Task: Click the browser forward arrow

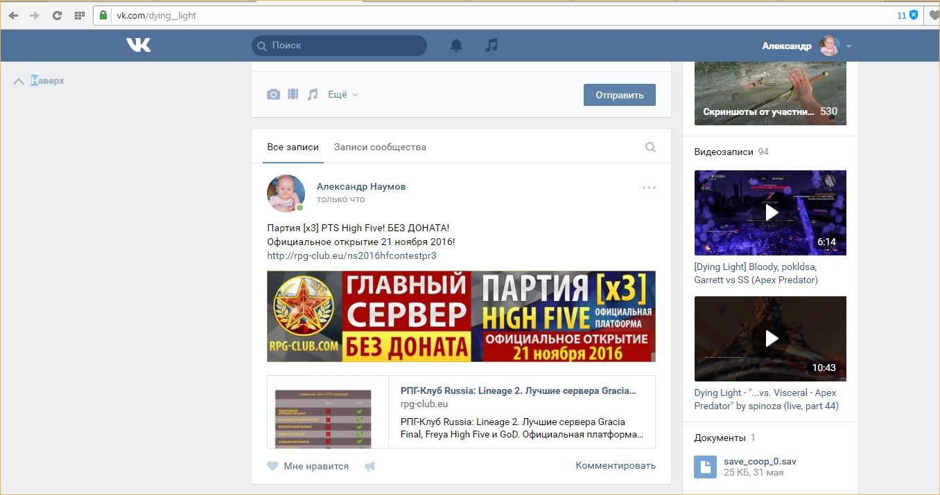Action: click(x=34, y=15)
